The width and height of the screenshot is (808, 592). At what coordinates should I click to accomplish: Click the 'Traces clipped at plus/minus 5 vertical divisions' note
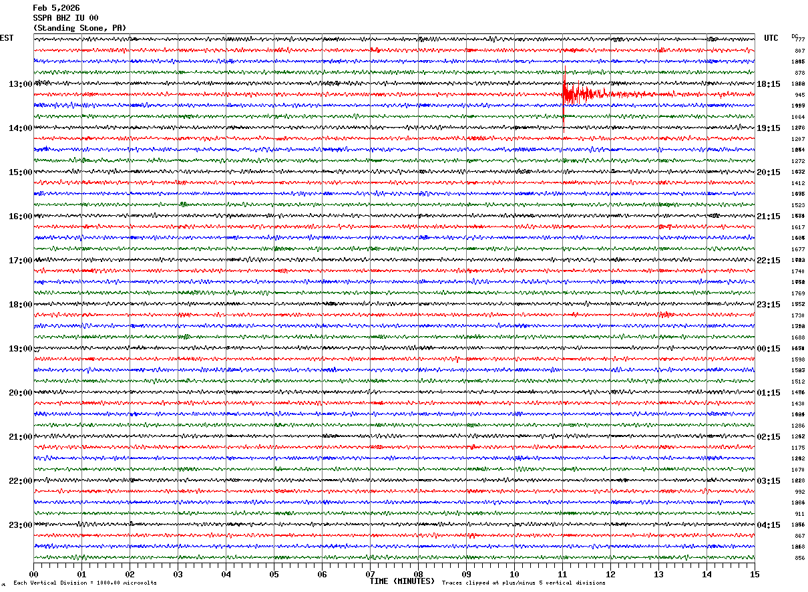(x=524, y=583)
